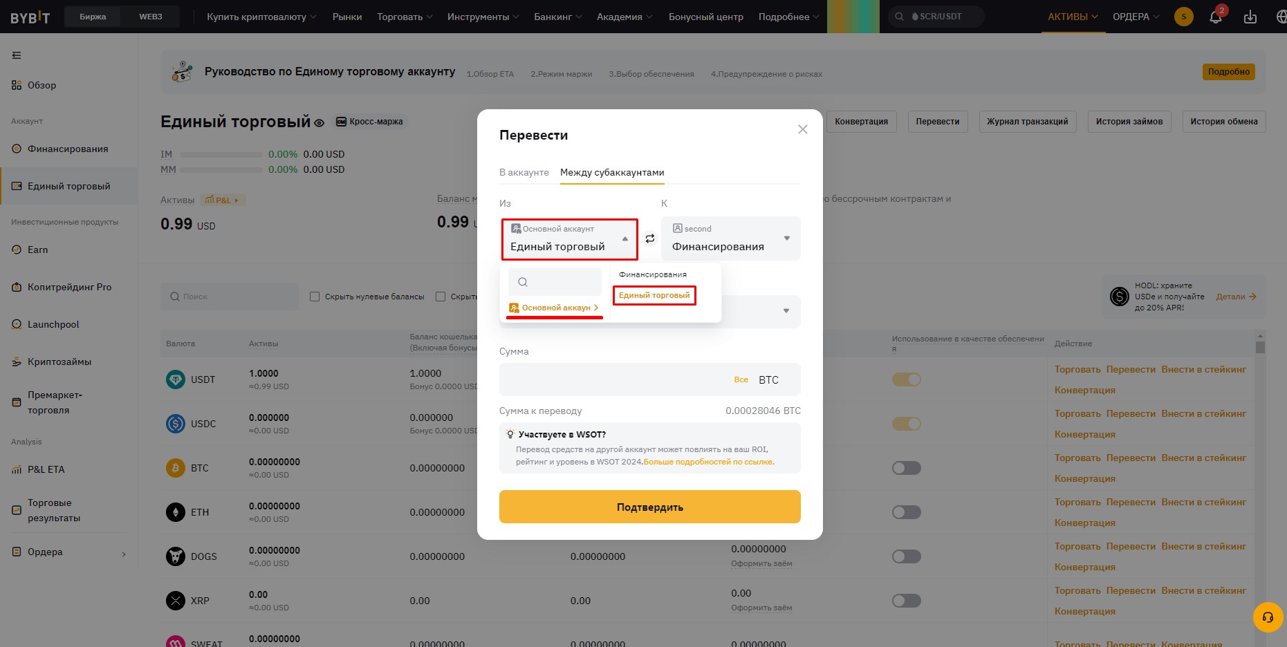The width and height of the screenshot is (1287, 647).
Task: Click the XRP coin icon
Action: point(176,601)
